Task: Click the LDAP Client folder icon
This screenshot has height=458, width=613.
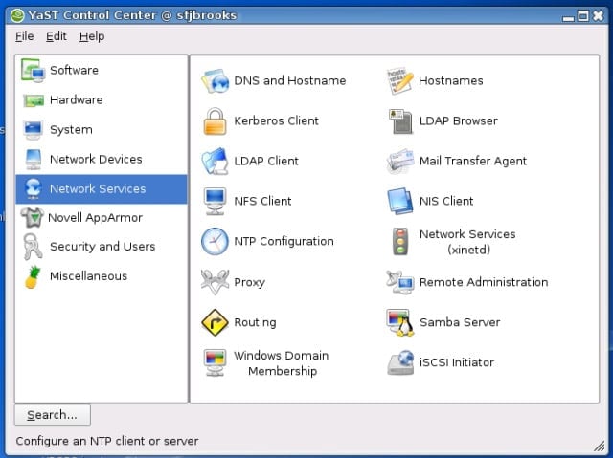Action: pos(215,162)
